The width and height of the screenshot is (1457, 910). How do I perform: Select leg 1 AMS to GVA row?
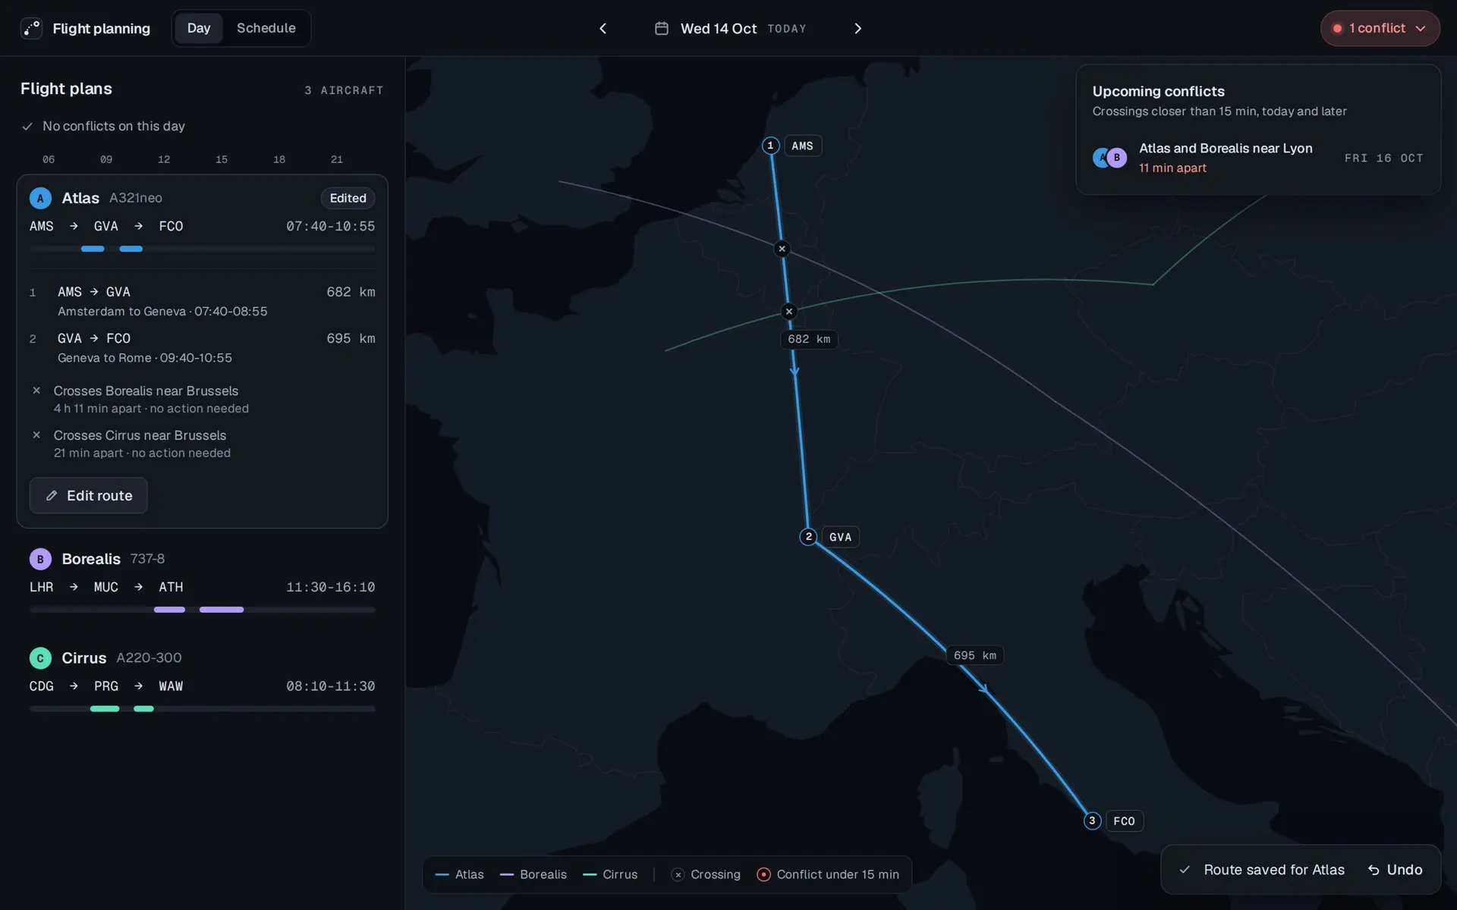click(x=202, y=301)
